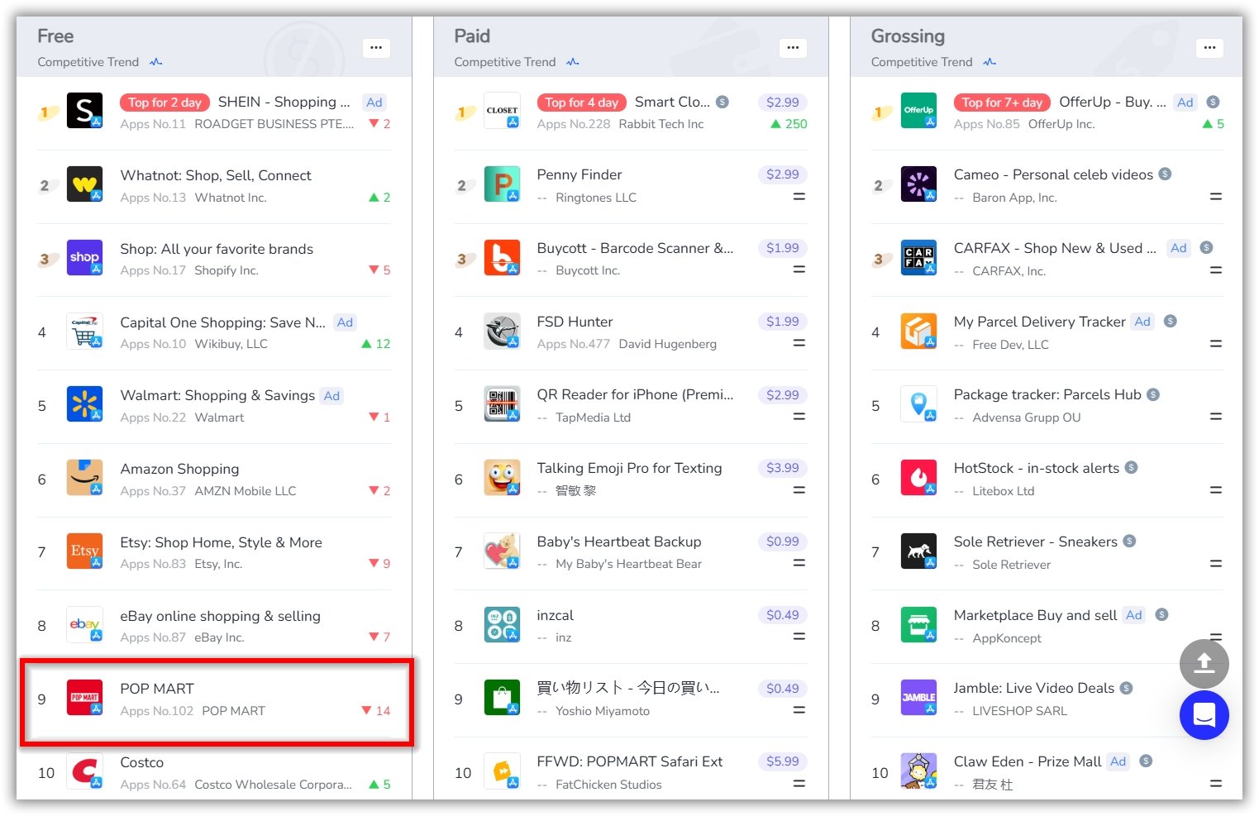Screen dimensions: 1259x816
Task: Open the FFWD POPMART Safari Ext icon
Action: (x=502, y=771)
